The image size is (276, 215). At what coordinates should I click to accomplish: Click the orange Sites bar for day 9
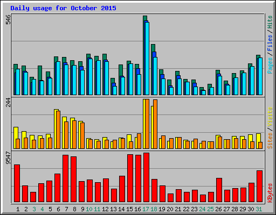point(82,135)
